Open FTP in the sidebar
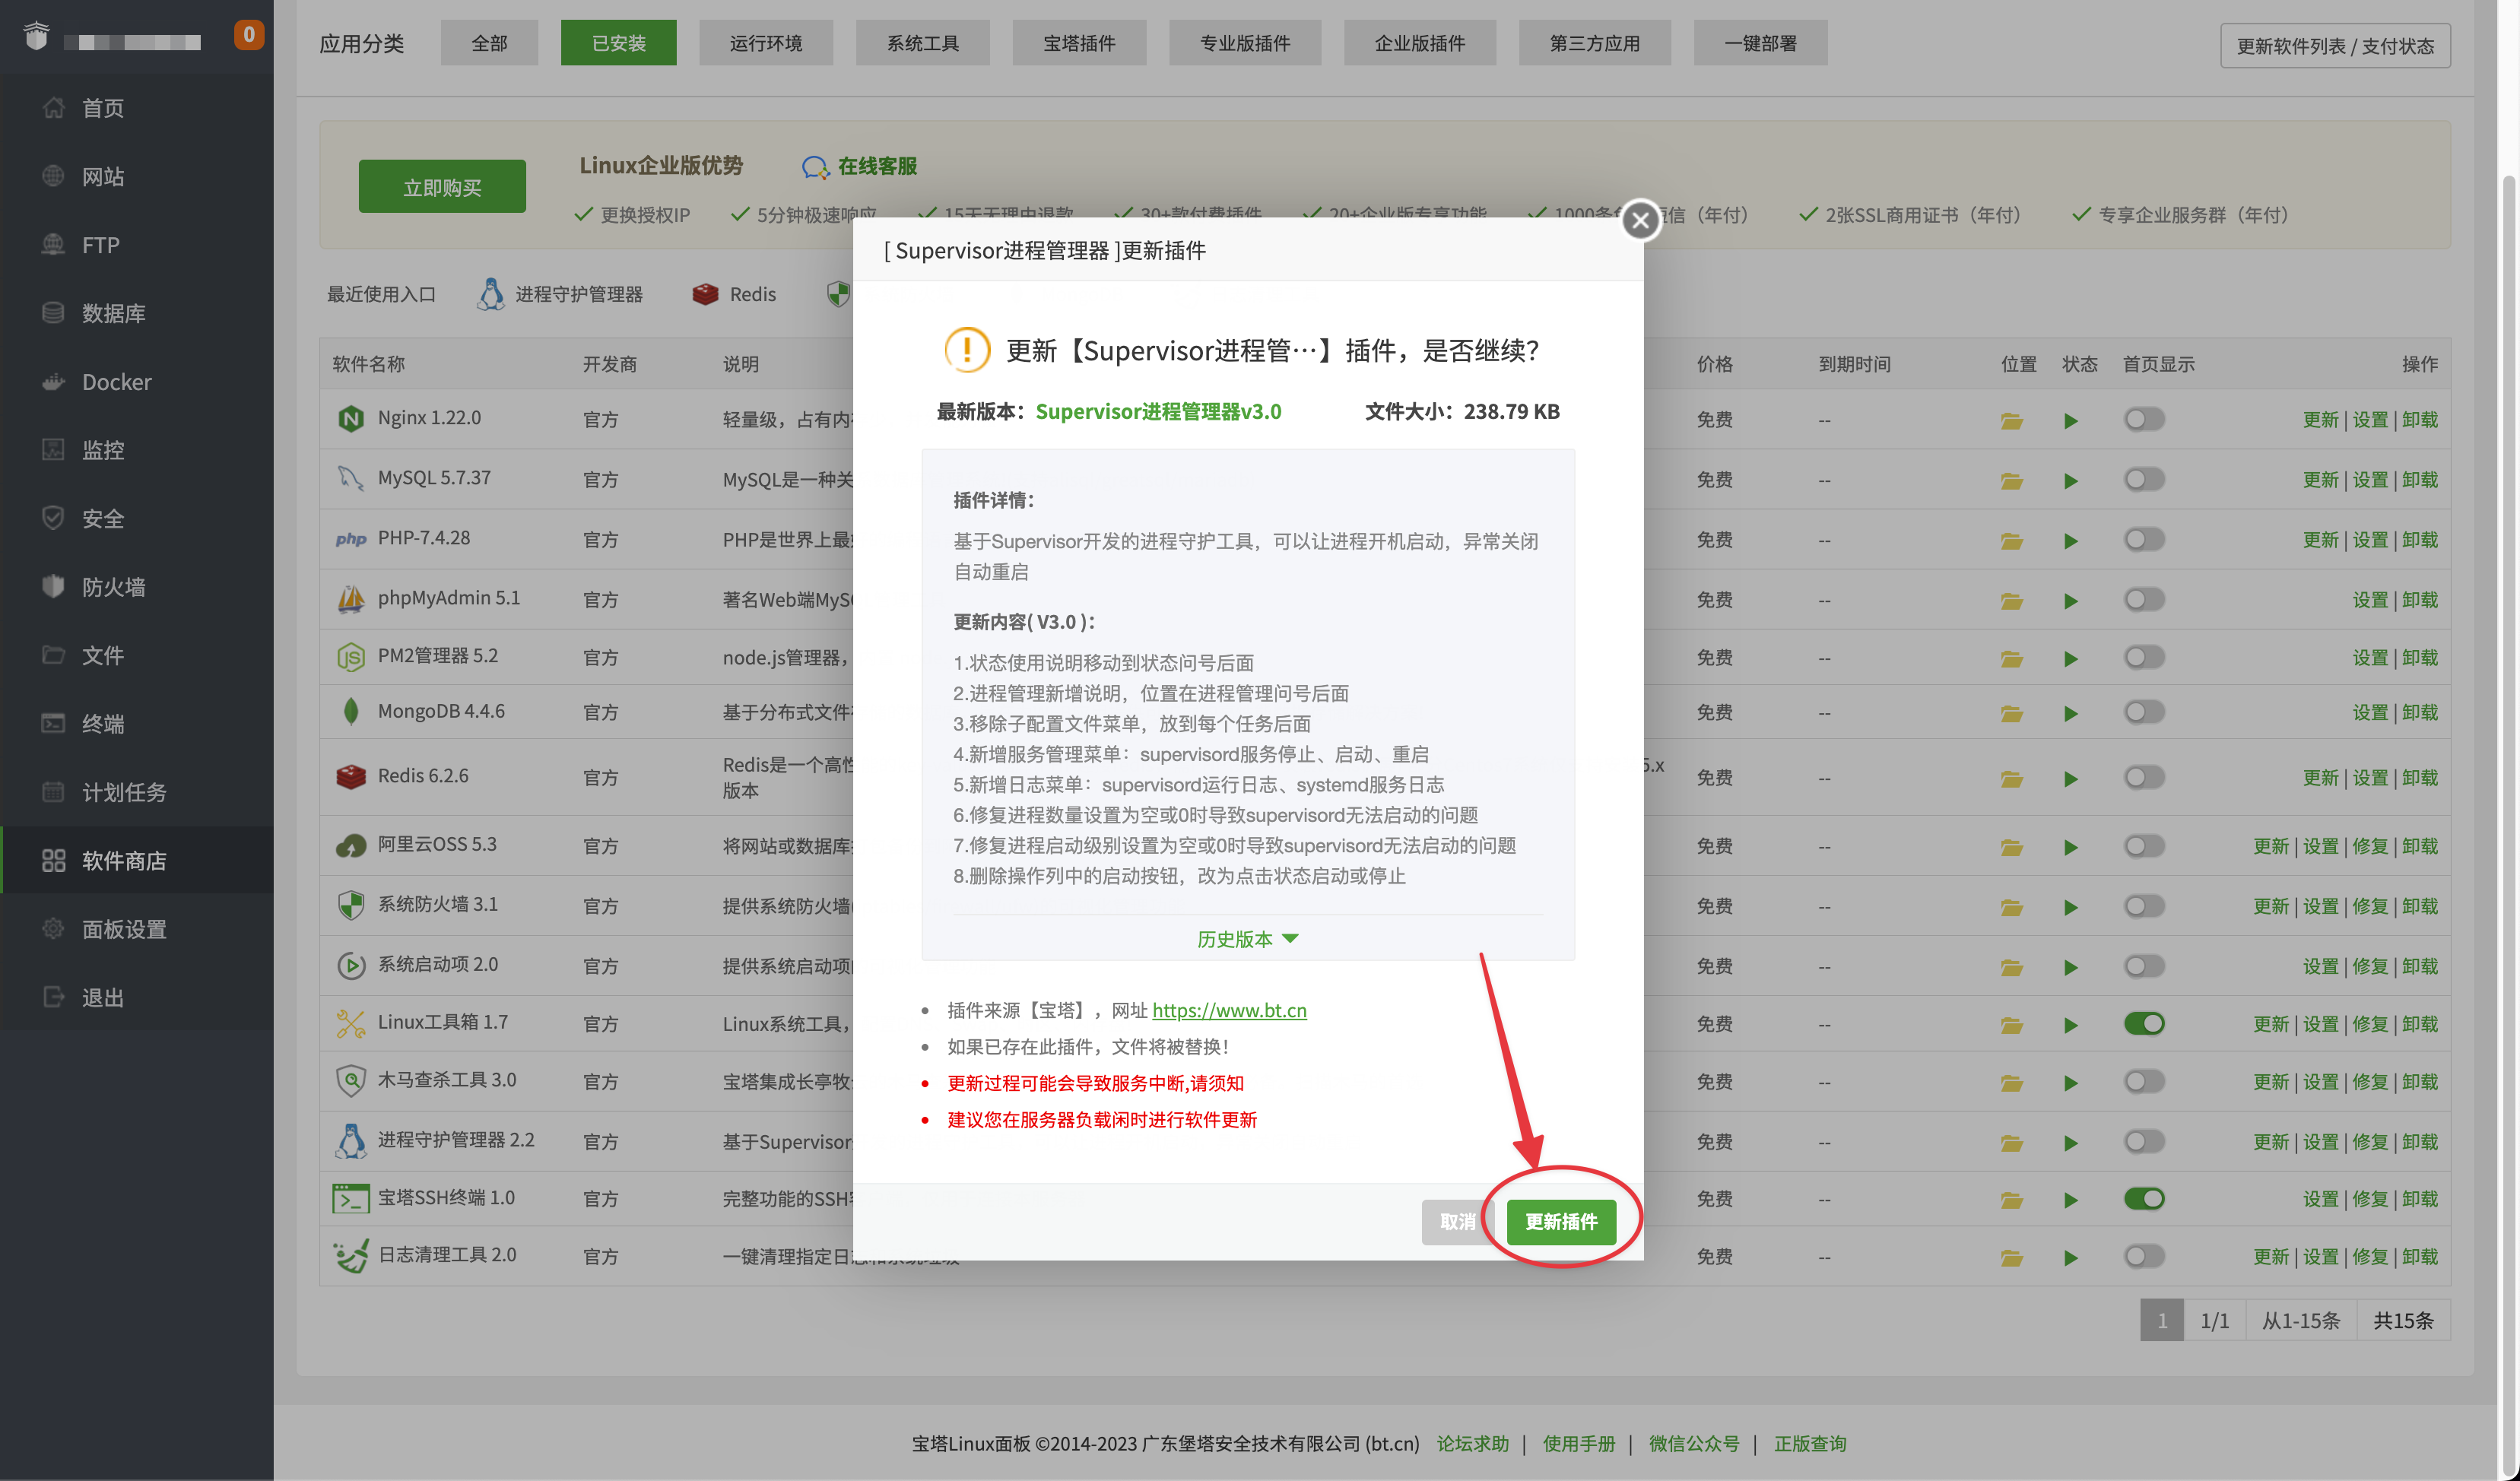The width and height of the screenshot is (2520, 1481). point(137,245)
